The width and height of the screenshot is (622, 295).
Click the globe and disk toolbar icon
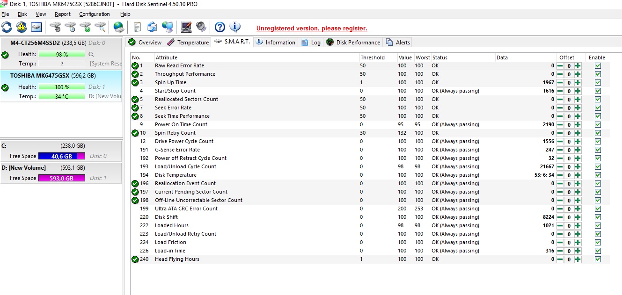119,27
